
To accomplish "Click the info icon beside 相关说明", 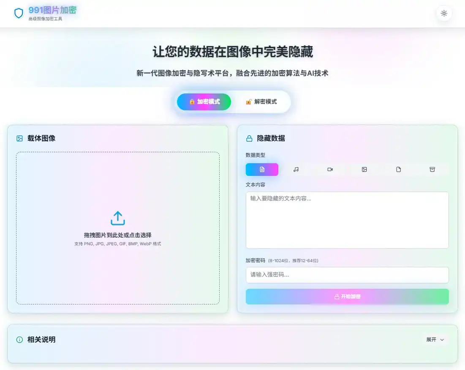I will pos(19,340).
